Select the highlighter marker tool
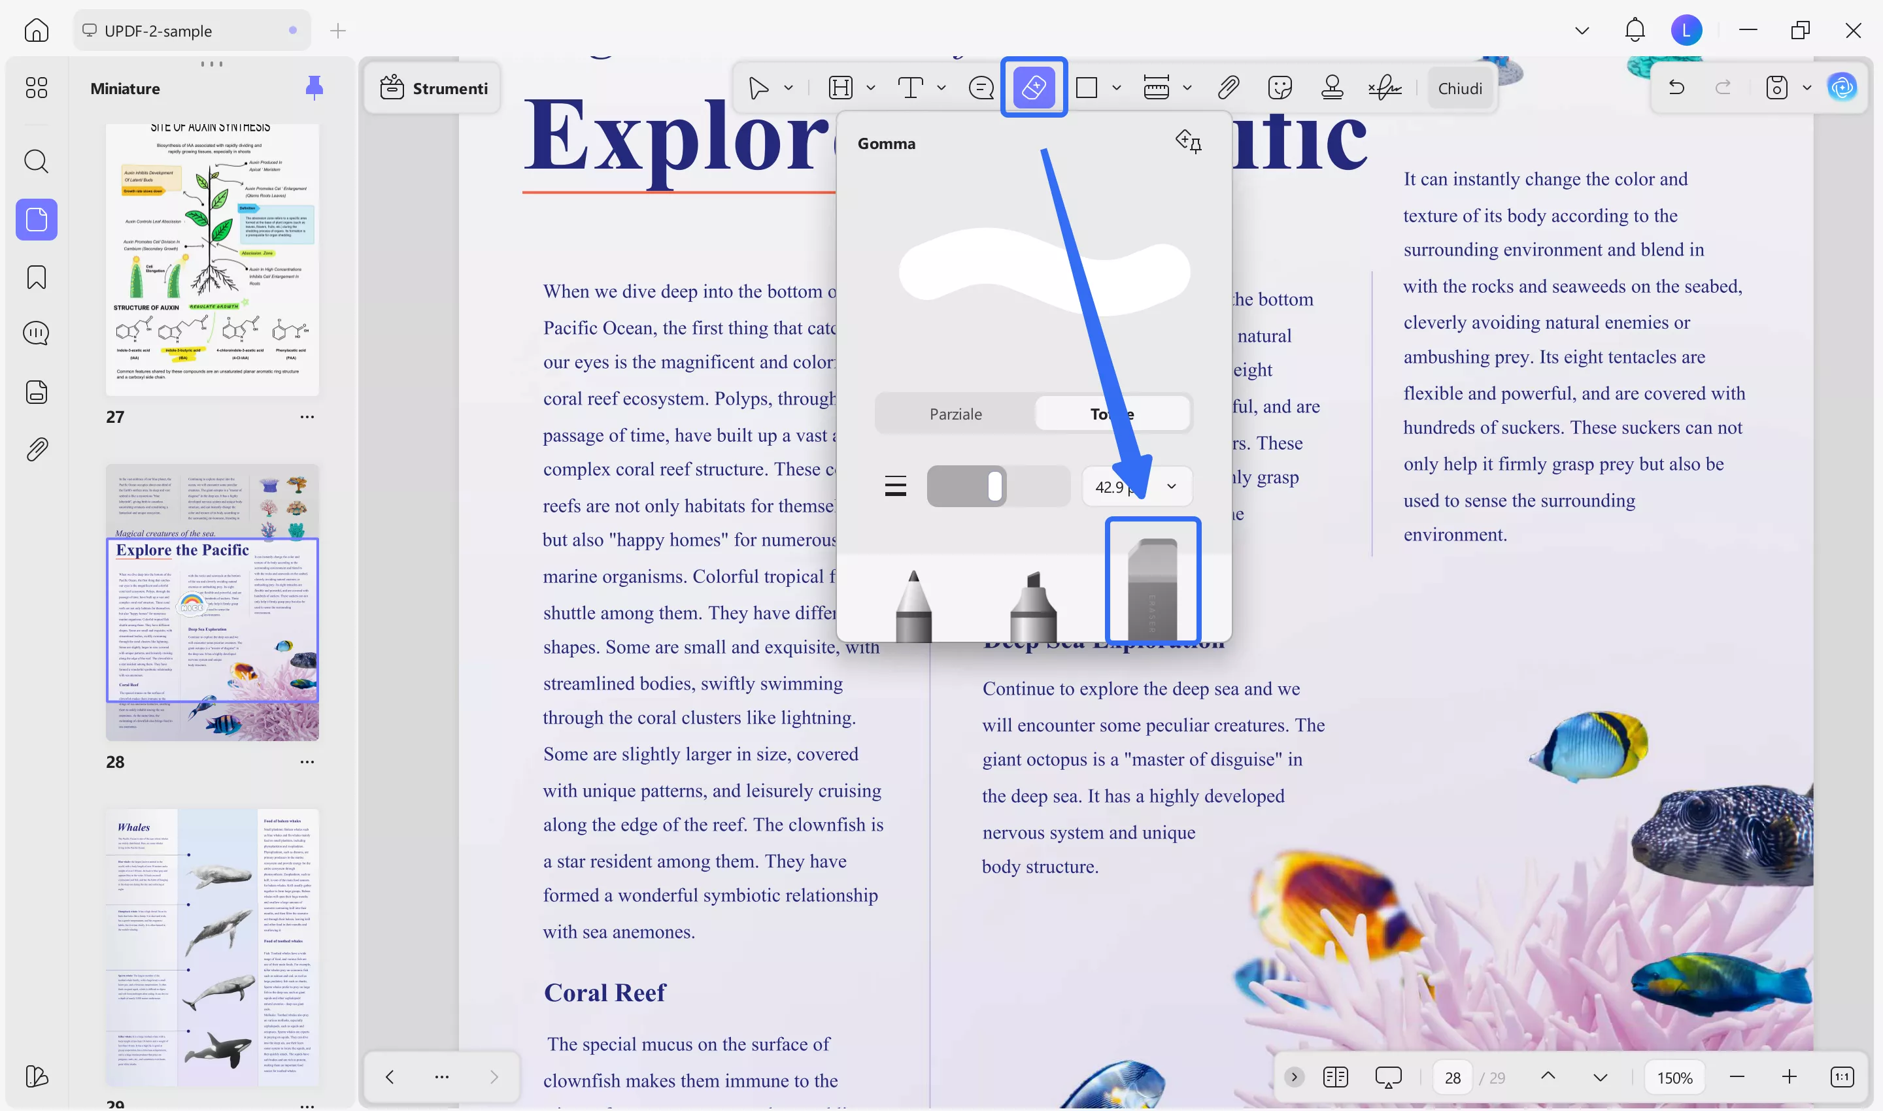1883x1111 pixels. point(1034,606)
